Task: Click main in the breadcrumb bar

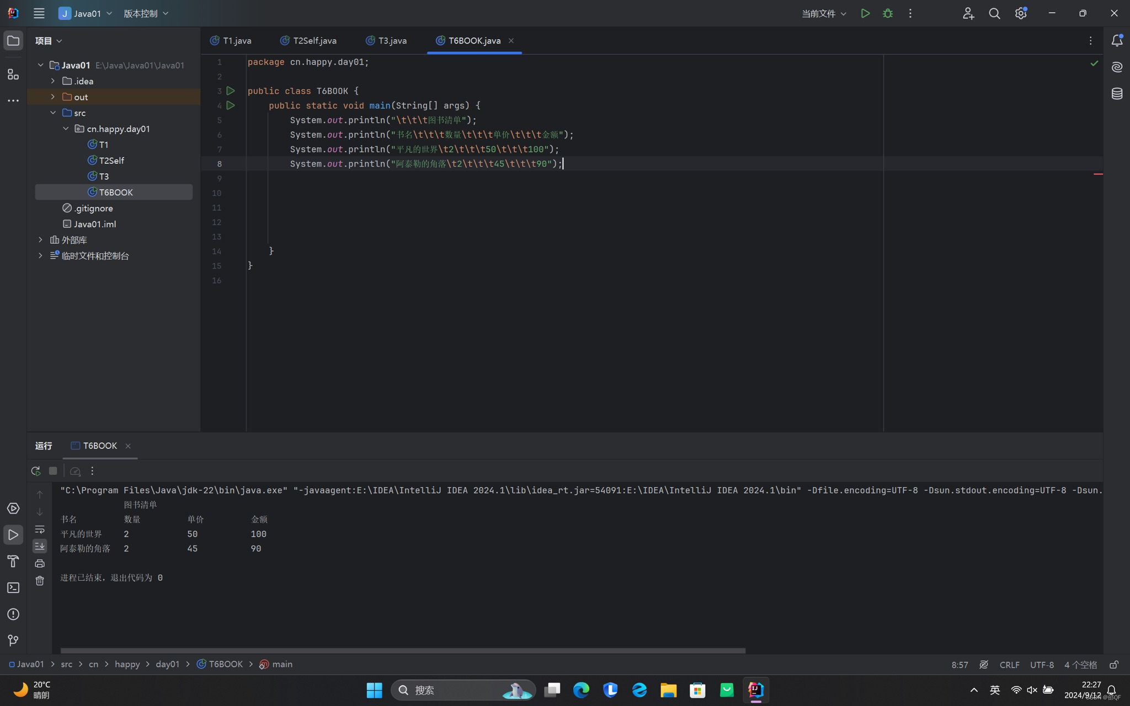Action: (x=276, y=664)
